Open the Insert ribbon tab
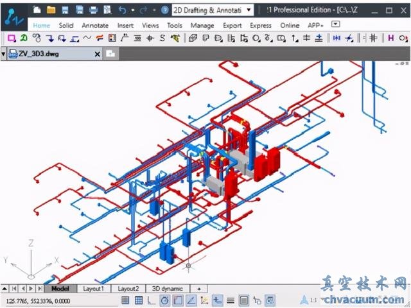Screen dimensions: 411x308 [125, 26]
